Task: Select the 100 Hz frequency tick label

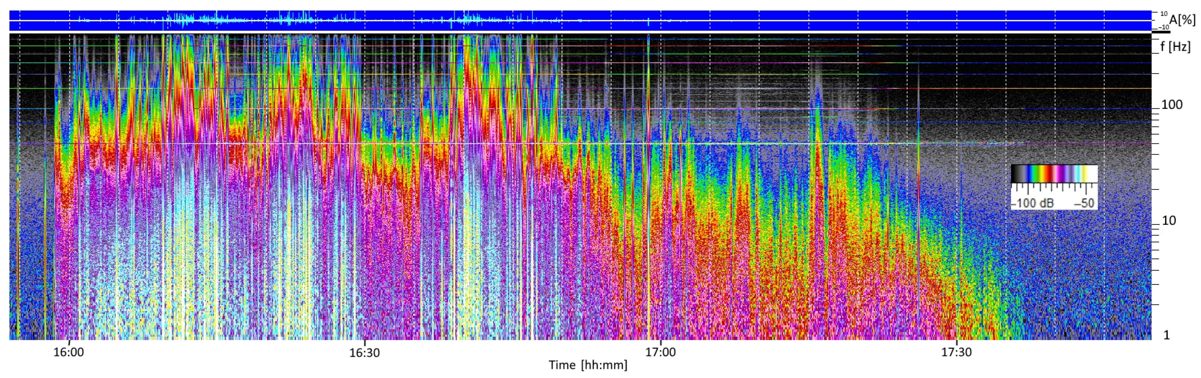Action: click(1172, 105)
